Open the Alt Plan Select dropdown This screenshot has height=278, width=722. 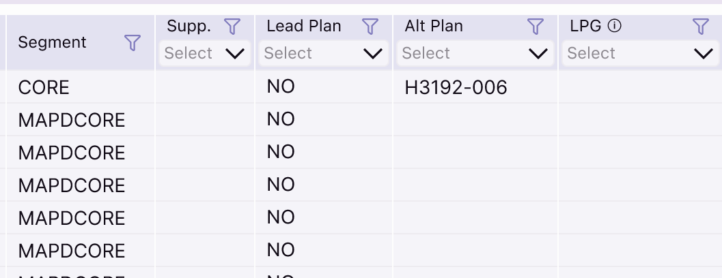click(475, 53)
